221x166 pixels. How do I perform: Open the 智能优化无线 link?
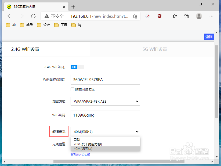(80, 154)
